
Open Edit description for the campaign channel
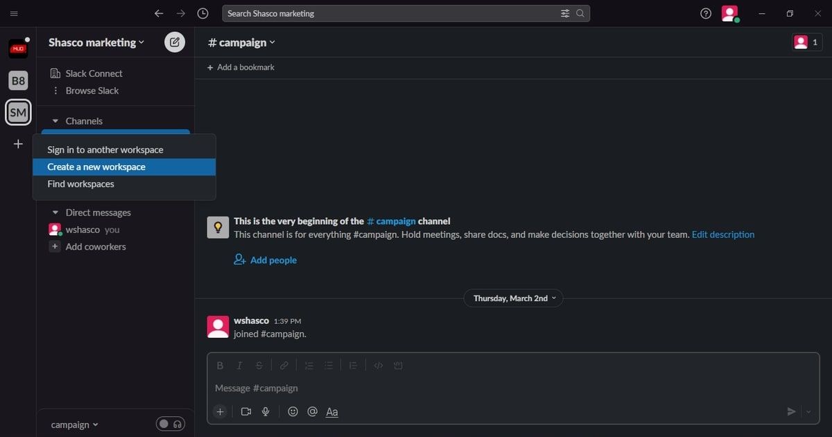(723, 234)
